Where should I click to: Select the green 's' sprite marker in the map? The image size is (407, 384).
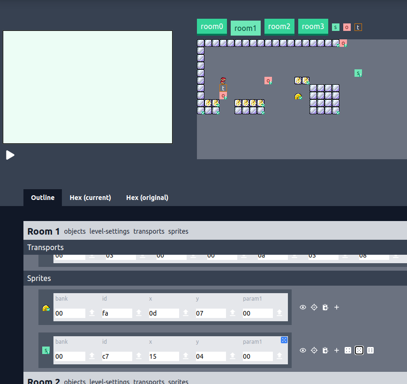[358, 73]
